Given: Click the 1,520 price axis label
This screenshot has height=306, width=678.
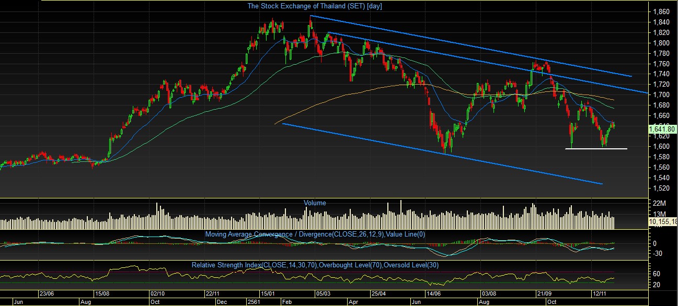Looking at the screenshot, I should click(x=661, y=189).
